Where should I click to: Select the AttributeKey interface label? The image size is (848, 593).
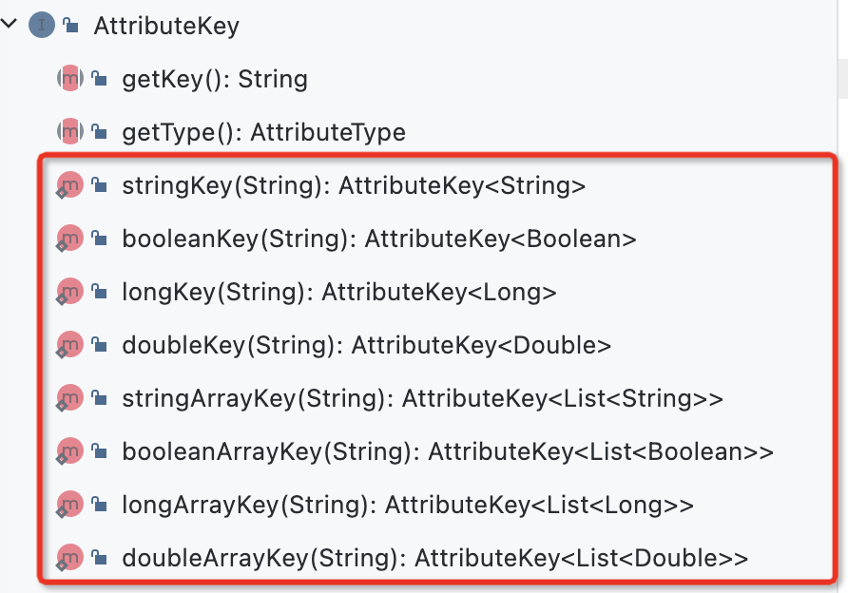pos(166,26)
